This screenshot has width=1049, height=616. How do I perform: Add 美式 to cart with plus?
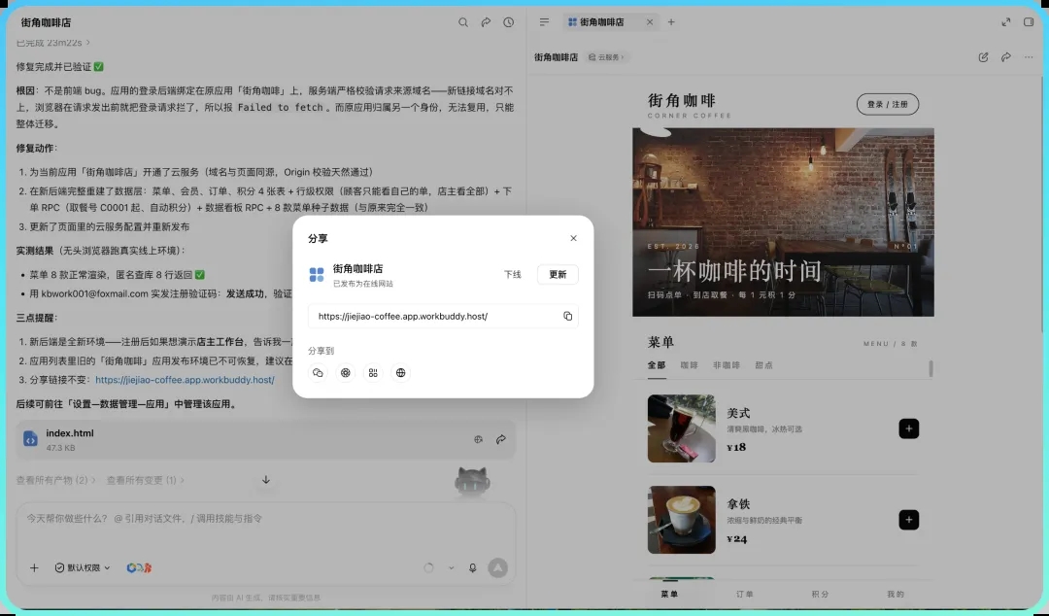[x=908, y=428]
